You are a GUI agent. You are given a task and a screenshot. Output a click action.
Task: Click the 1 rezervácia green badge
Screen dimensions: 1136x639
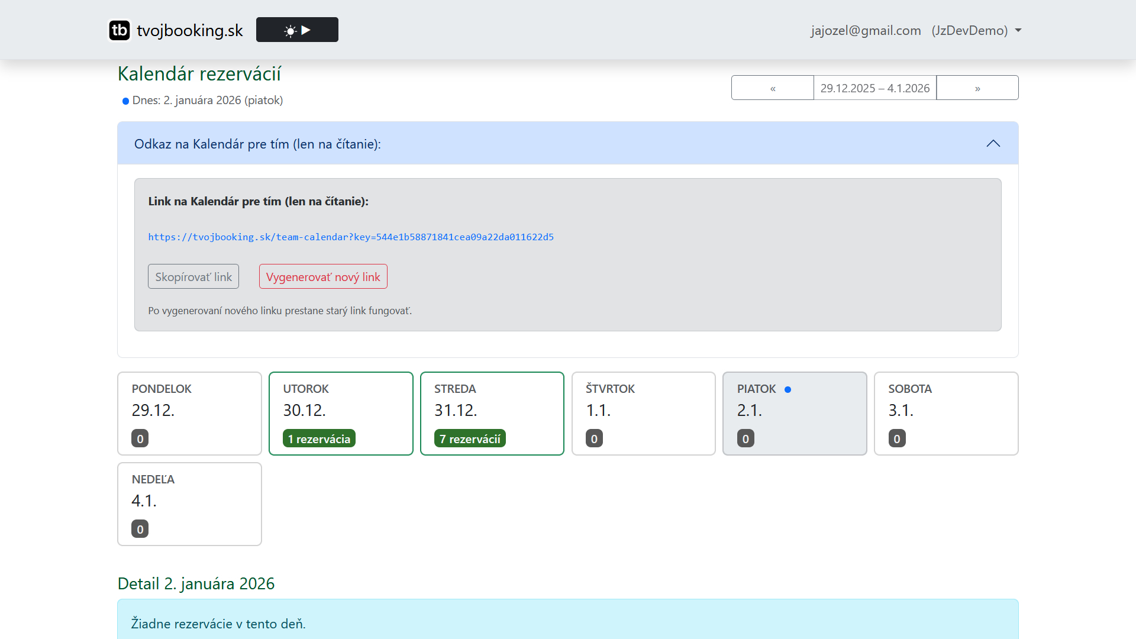[x=319, y=439]
